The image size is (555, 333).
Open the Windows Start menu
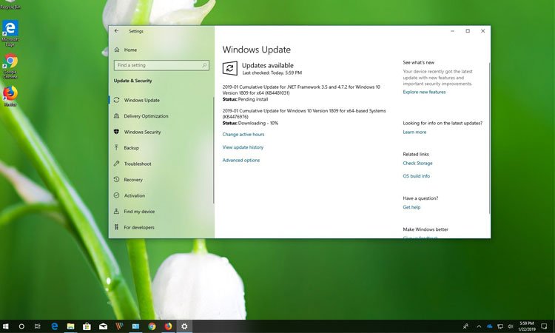coord(6,326)
